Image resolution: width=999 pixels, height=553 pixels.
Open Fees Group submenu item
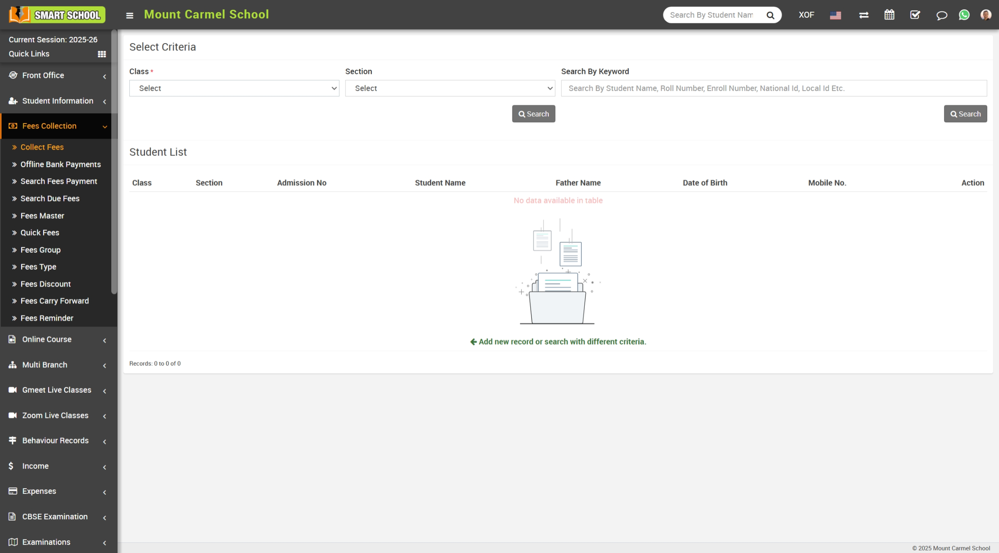pyautogui.click(x=40, y=250)
